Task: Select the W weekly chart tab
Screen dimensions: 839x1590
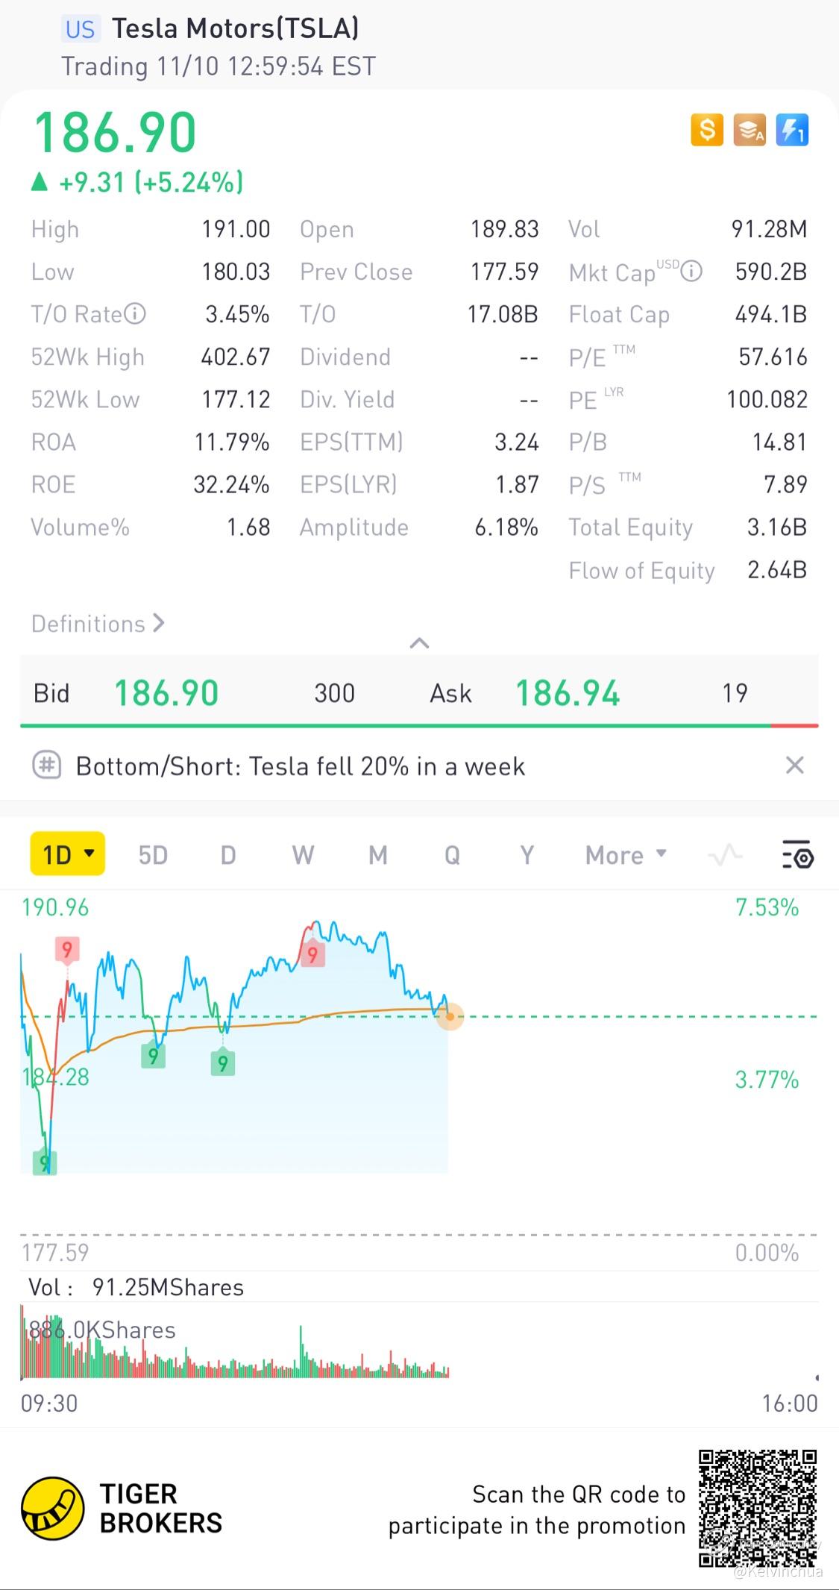Action: 303,855
